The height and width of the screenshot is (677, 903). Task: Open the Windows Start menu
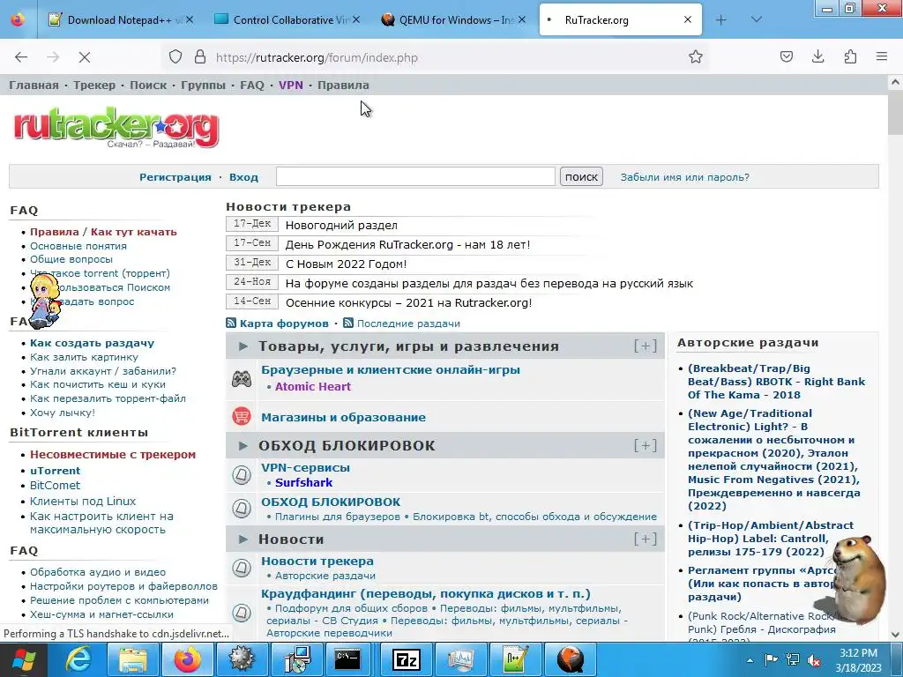point(23,660)
